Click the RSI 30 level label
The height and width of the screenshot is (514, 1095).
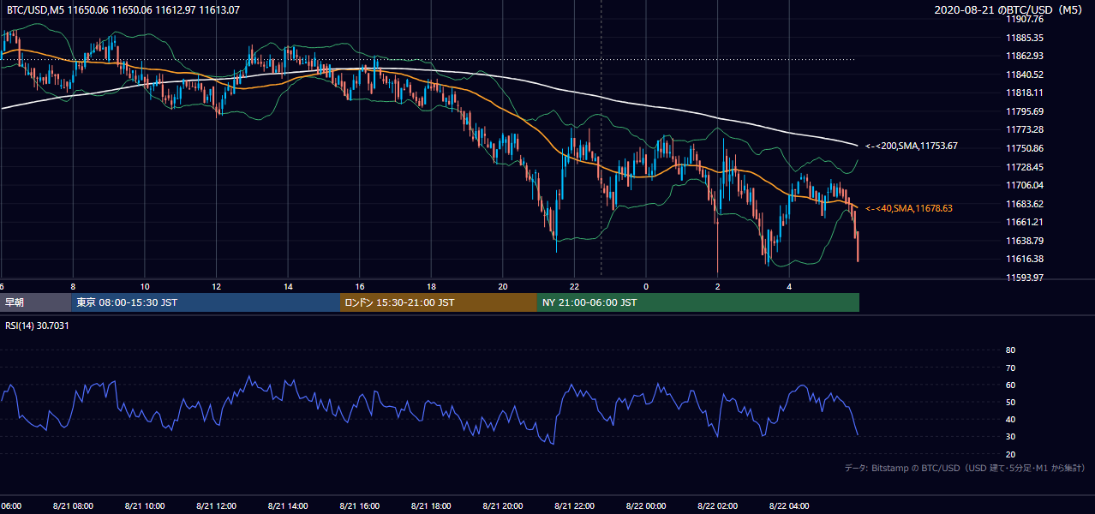[x=1010, y=437]
